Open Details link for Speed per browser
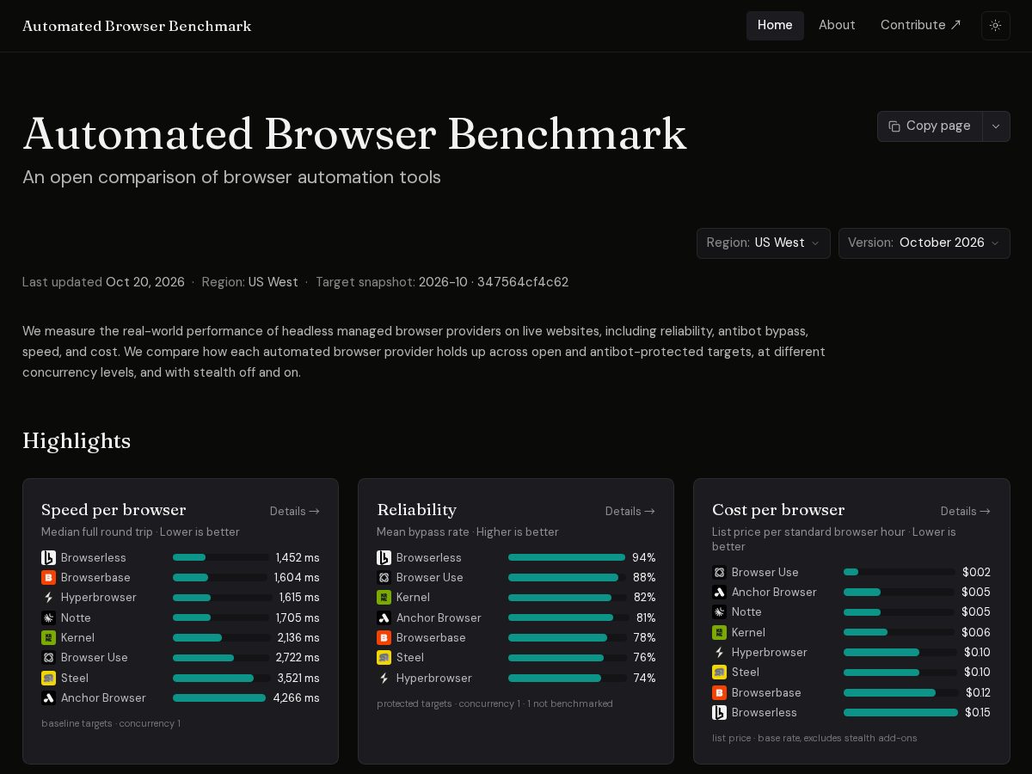The image size is (1032, 774). tap(295, 511)
